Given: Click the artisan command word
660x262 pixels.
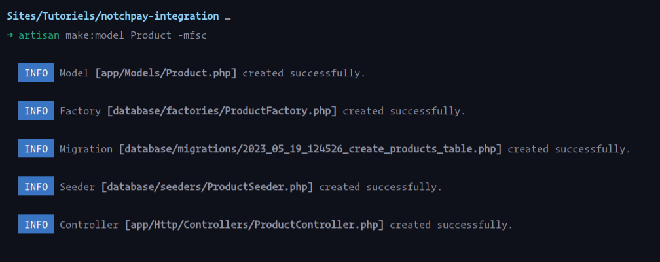Looking at the screenshot, I should (x=39, y=35).
